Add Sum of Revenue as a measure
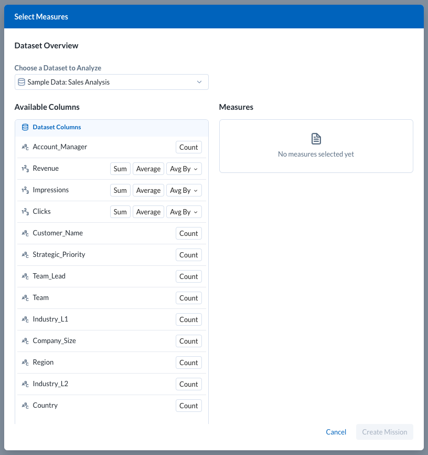This screenshot has width=428, height=455. [120, 169]
